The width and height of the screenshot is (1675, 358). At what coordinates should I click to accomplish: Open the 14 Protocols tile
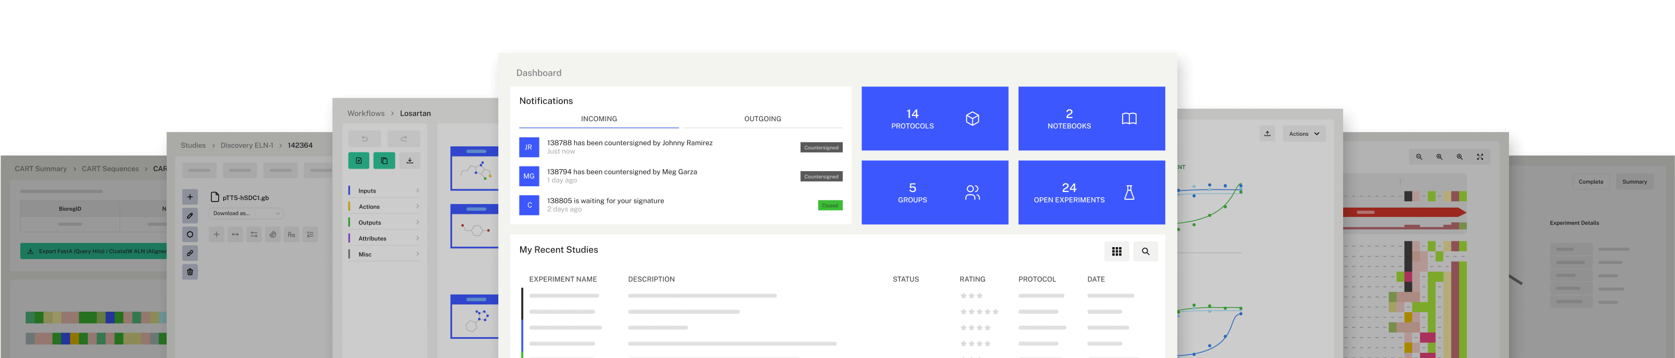(934, 119)
